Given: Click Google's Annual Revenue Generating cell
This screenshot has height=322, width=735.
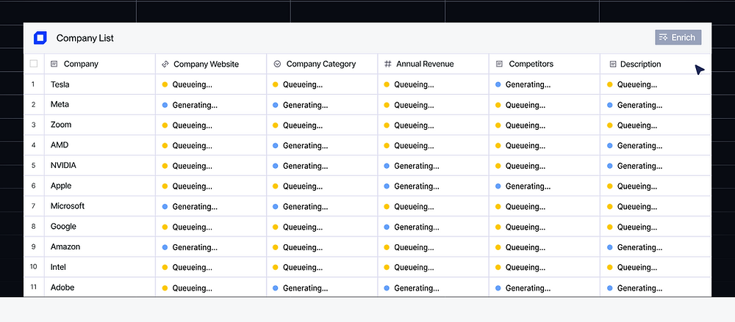Looking at the screenshot, I should (x=433, y=227).
